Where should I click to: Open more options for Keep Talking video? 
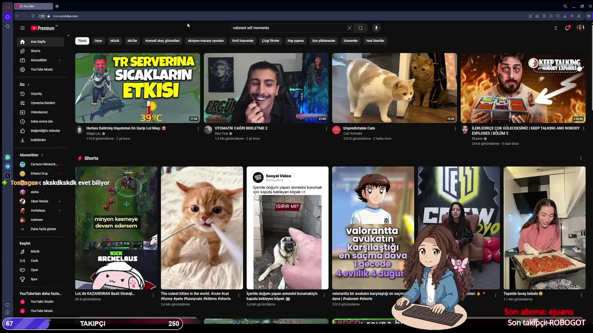(x=583, y=129)
